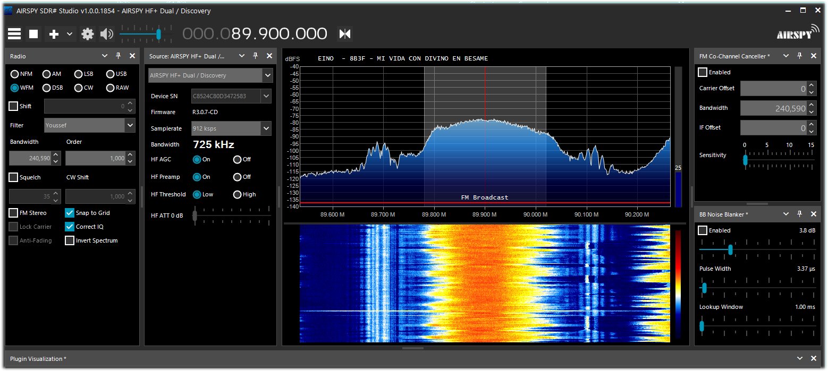The height and width of the screenshot is (371, 828).
Task: Enable the FM Co-Channel Canceller checkbox
Action: pyautogui.click(x=703, y=72)
